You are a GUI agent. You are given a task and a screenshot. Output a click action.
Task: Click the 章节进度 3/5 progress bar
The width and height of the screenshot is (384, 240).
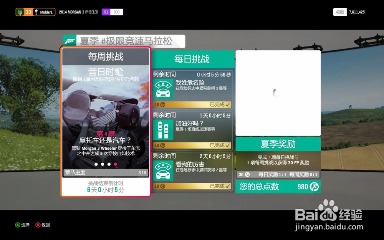pos(106,172)
